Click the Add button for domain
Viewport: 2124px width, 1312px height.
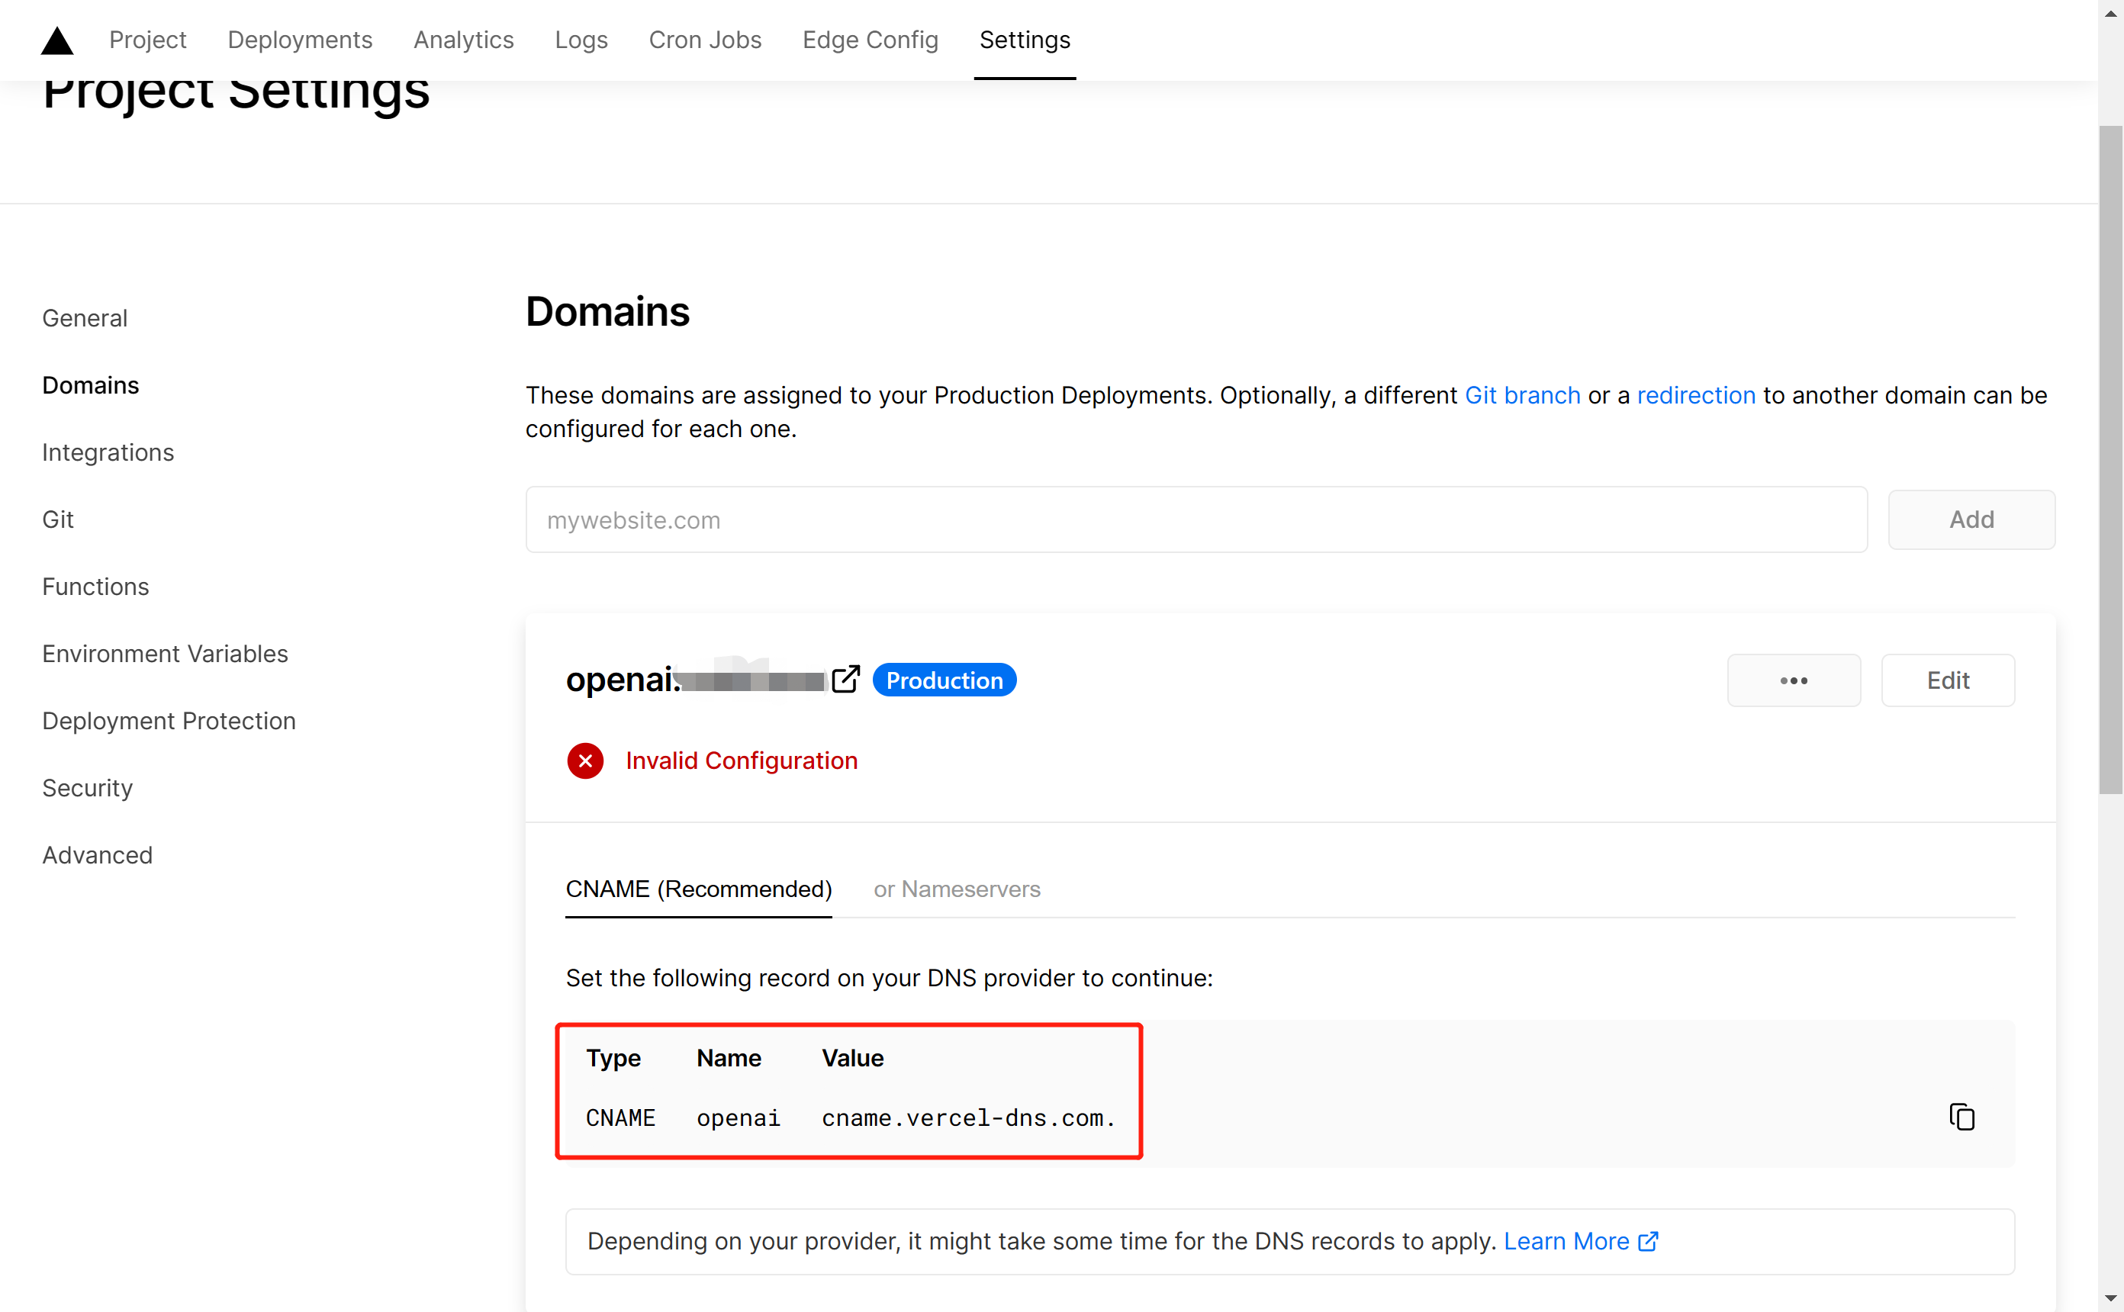point(1972,519)
